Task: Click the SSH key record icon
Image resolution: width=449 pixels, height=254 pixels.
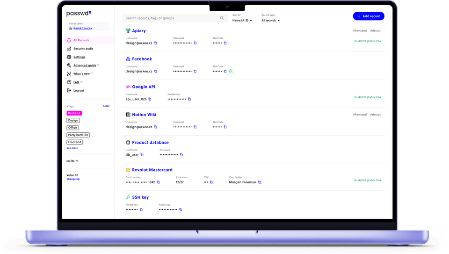Action: coord(128,197)
